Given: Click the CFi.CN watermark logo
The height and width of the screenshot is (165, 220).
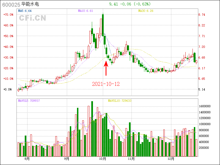Looking at the screenshot, I should pyautogui.click(x=32, y=18).
